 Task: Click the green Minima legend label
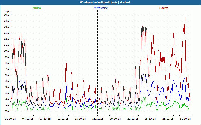click(37, 8)
